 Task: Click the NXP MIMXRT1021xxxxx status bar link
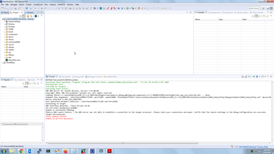[248, 147]
